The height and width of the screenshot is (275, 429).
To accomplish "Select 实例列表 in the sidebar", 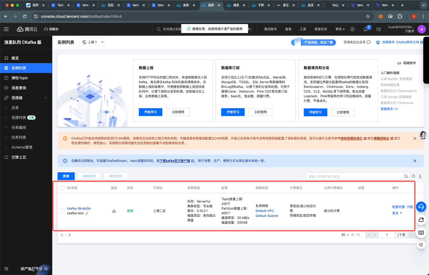I will click(26, 68).
